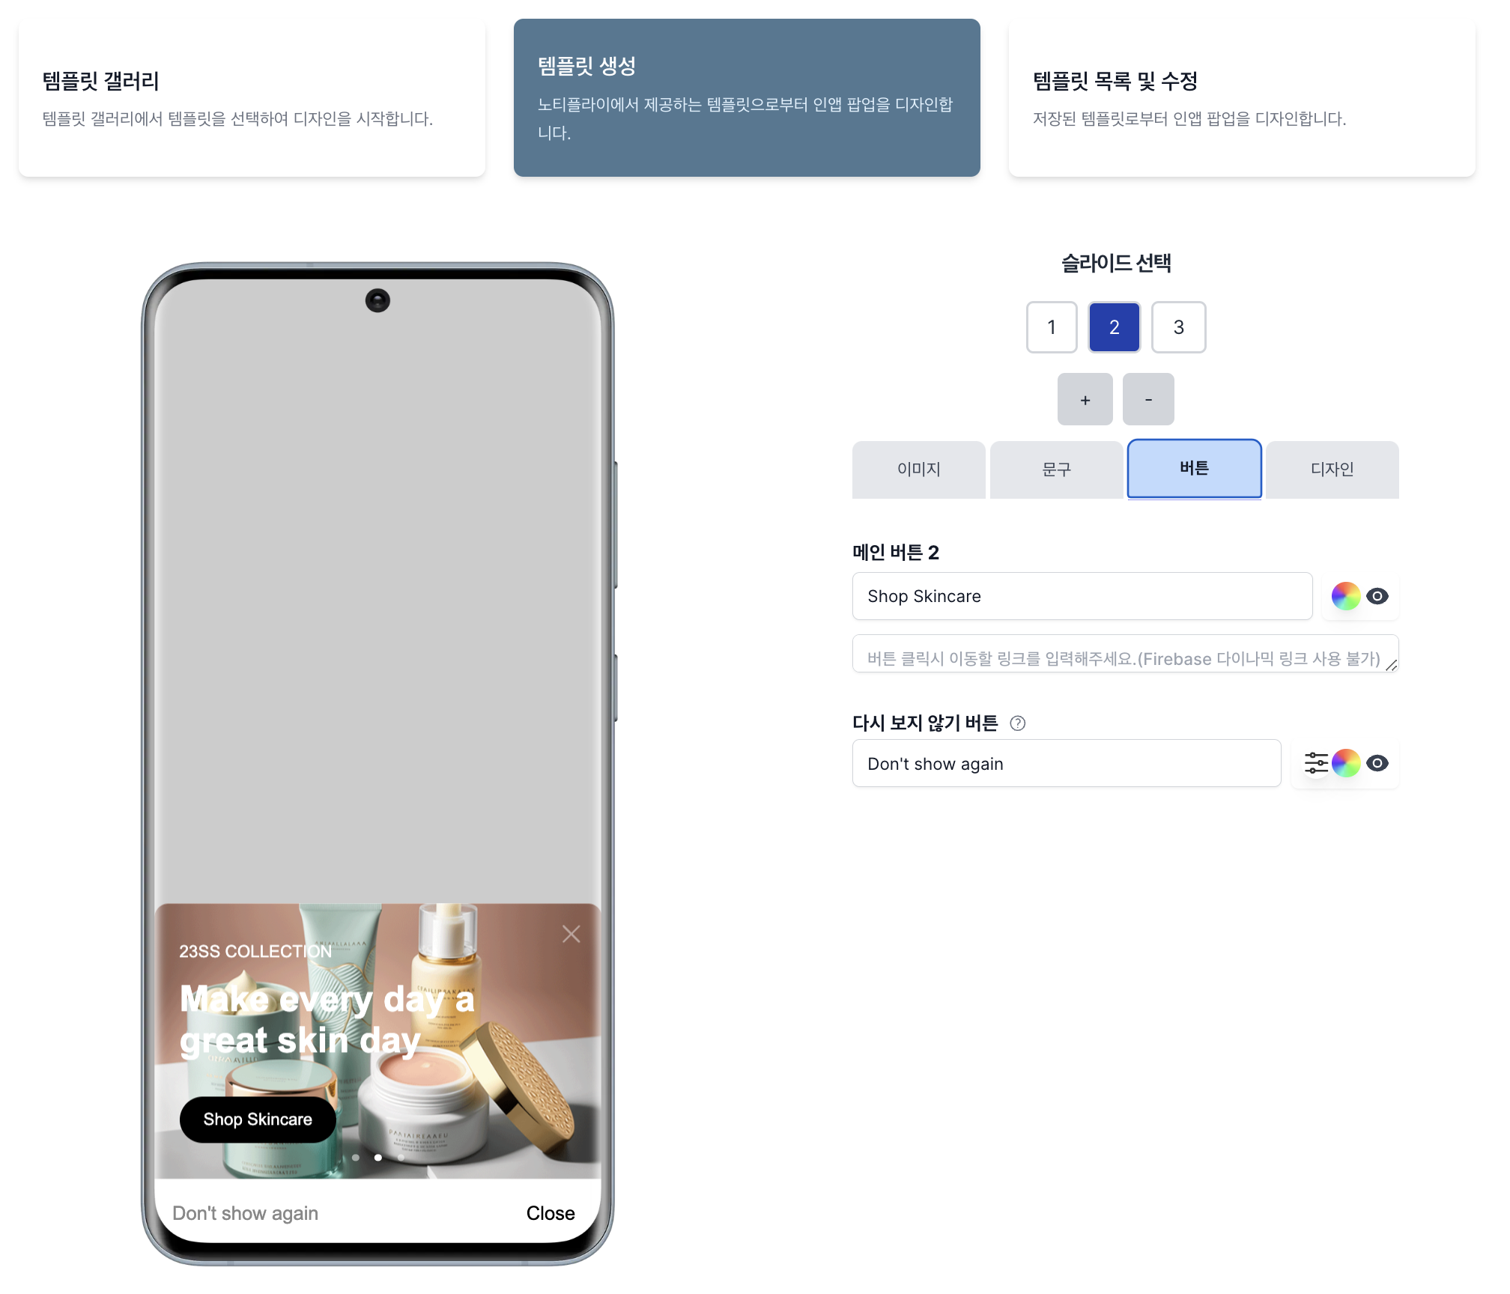Click the help question mark icon next to 다시 보지 않기 버튼
1510x1294 pixels.
tap(1018, 721)
